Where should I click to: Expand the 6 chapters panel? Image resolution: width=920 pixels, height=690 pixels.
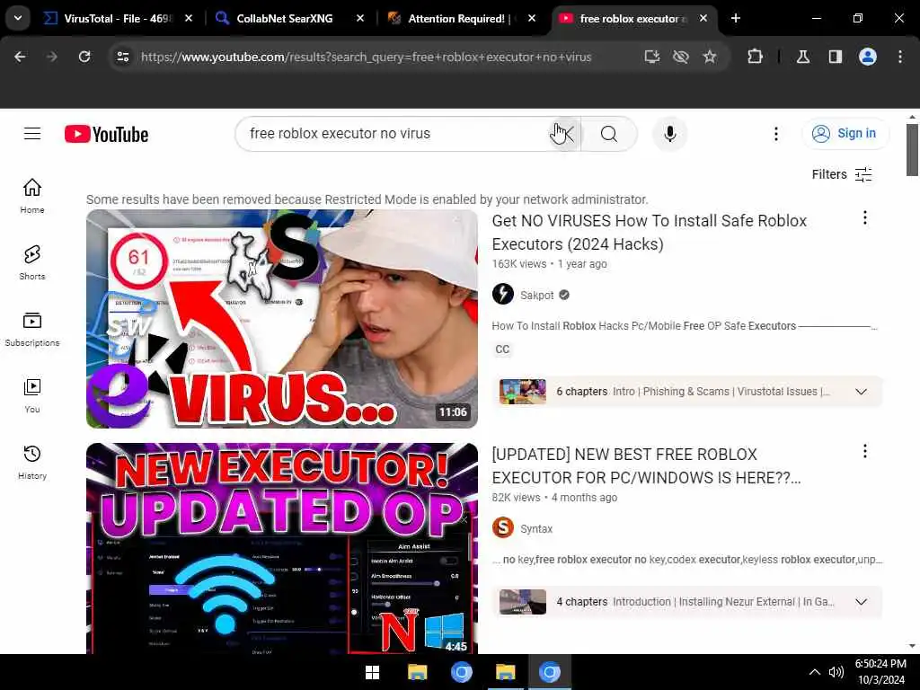coord(862,392)
